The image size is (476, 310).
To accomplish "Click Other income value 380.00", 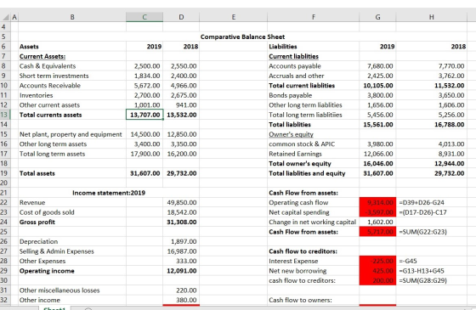I will (x=181, y=300).
